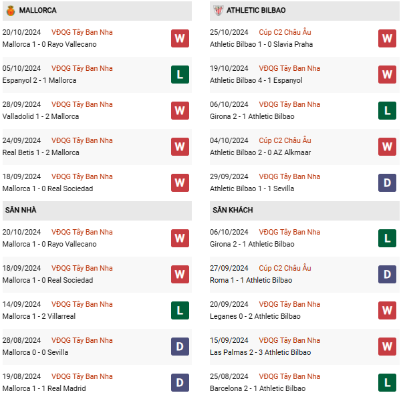This screenshot has height=397, width=401.
Task: Click D badge for Roma 1 - 1 Athletic Bilbao
Action: click(x=387, y=274)
